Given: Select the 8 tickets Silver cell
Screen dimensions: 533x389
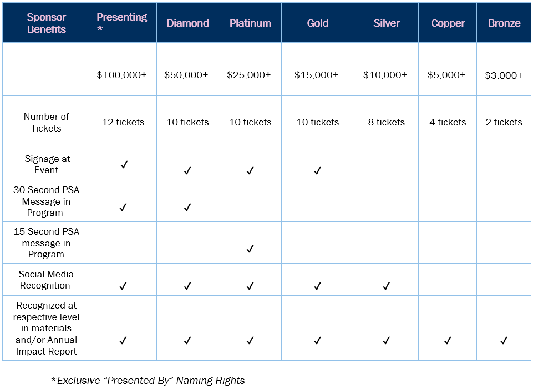Looking at the screenshot, I should (386, 122).
